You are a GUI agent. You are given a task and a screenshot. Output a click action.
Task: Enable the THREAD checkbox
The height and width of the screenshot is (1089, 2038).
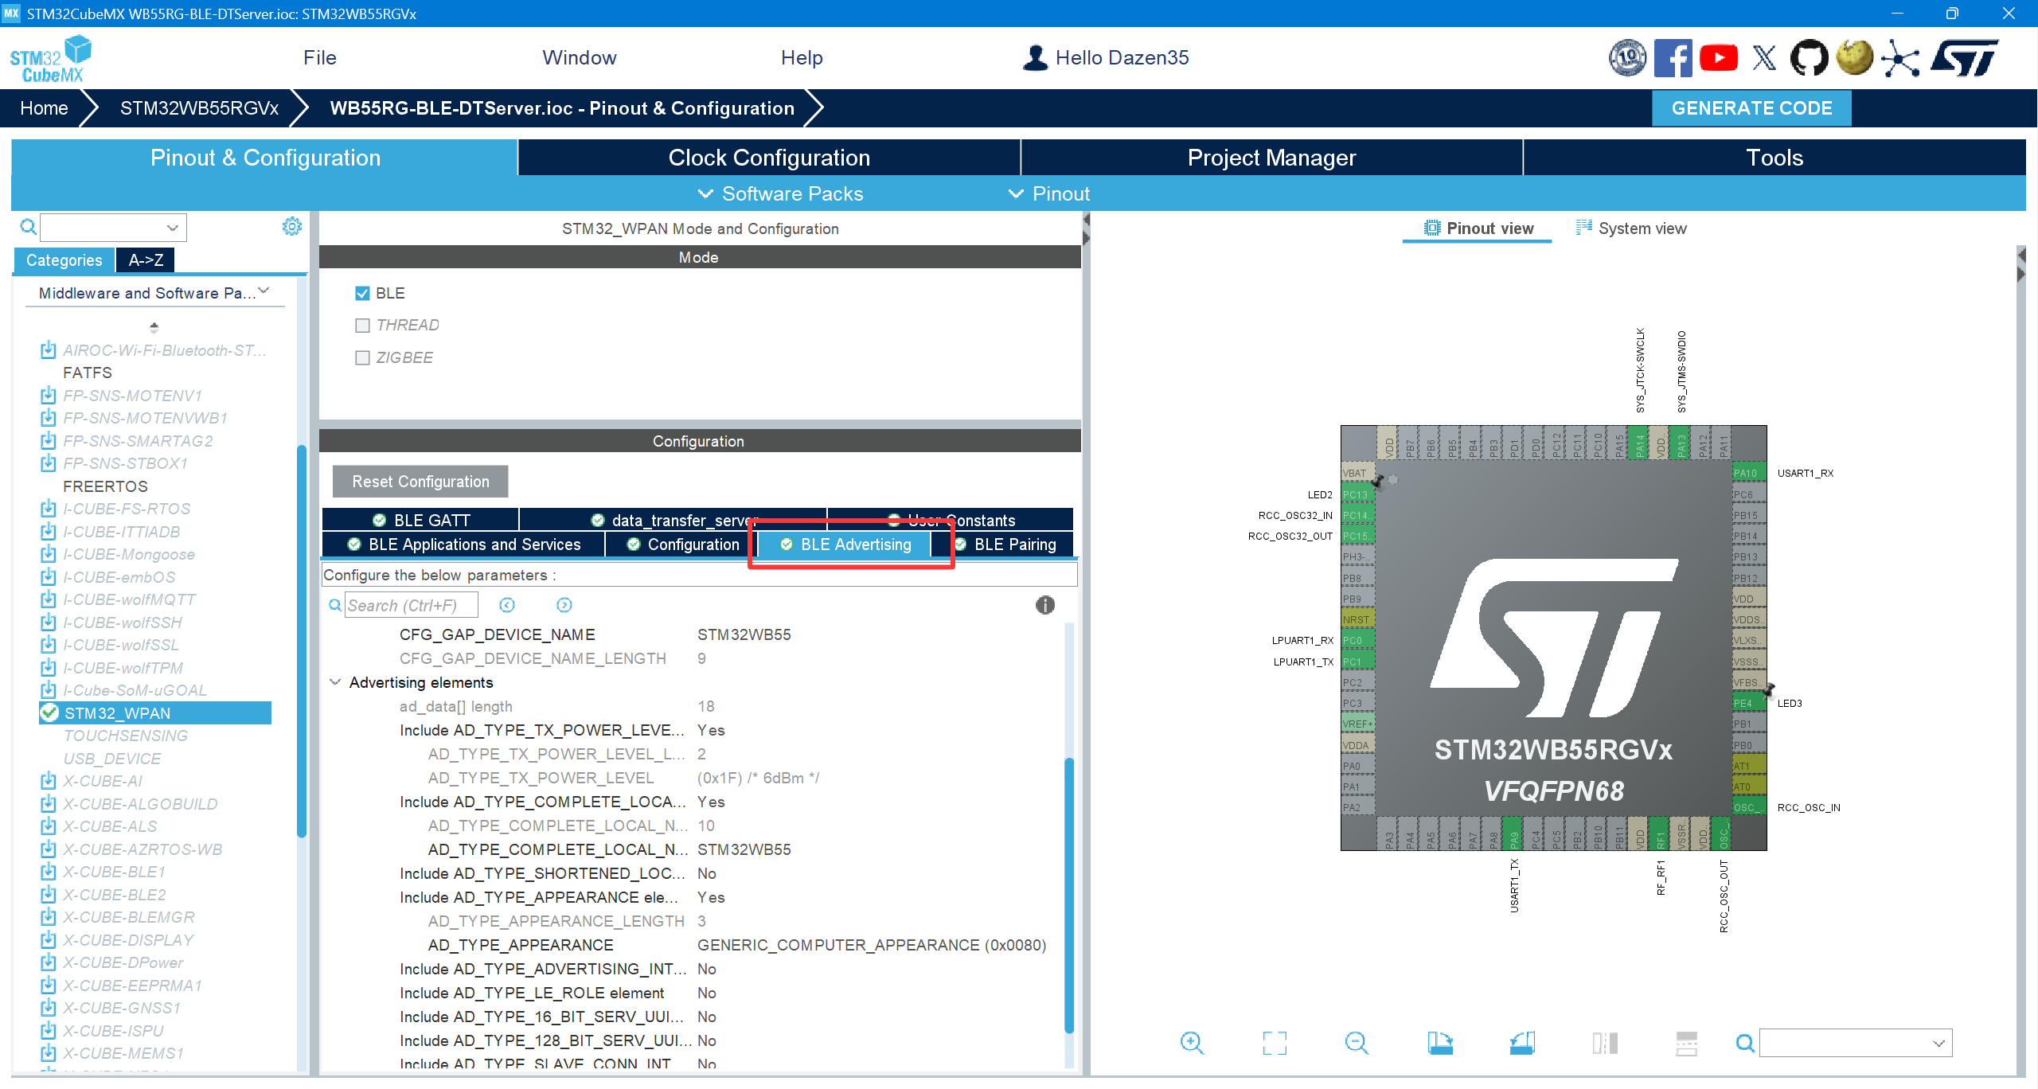362,326
